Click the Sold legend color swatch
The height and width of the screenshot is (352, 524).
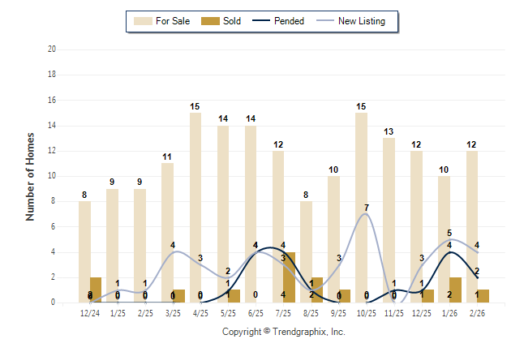tap(210, 21)
